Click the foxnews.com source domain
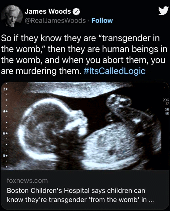Viewport: 170px width, 211px height. point(28,180)
